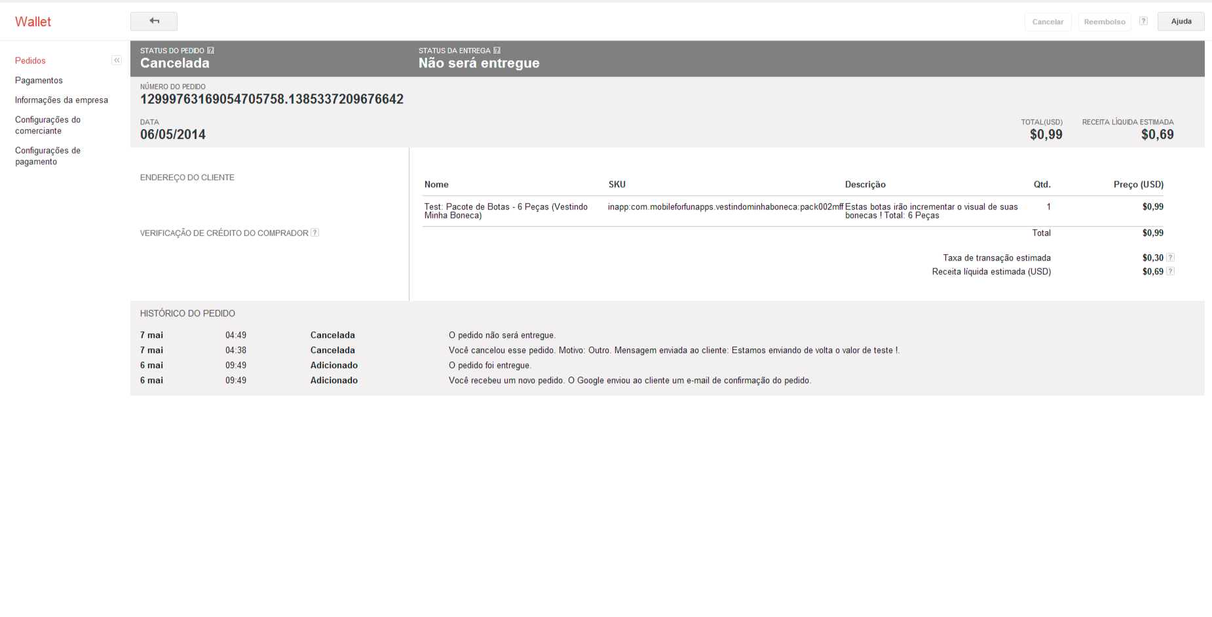Screen dimensions: 1212x617
Task: Open Pagamentos in the sidebar
Action: click(39, 80)
